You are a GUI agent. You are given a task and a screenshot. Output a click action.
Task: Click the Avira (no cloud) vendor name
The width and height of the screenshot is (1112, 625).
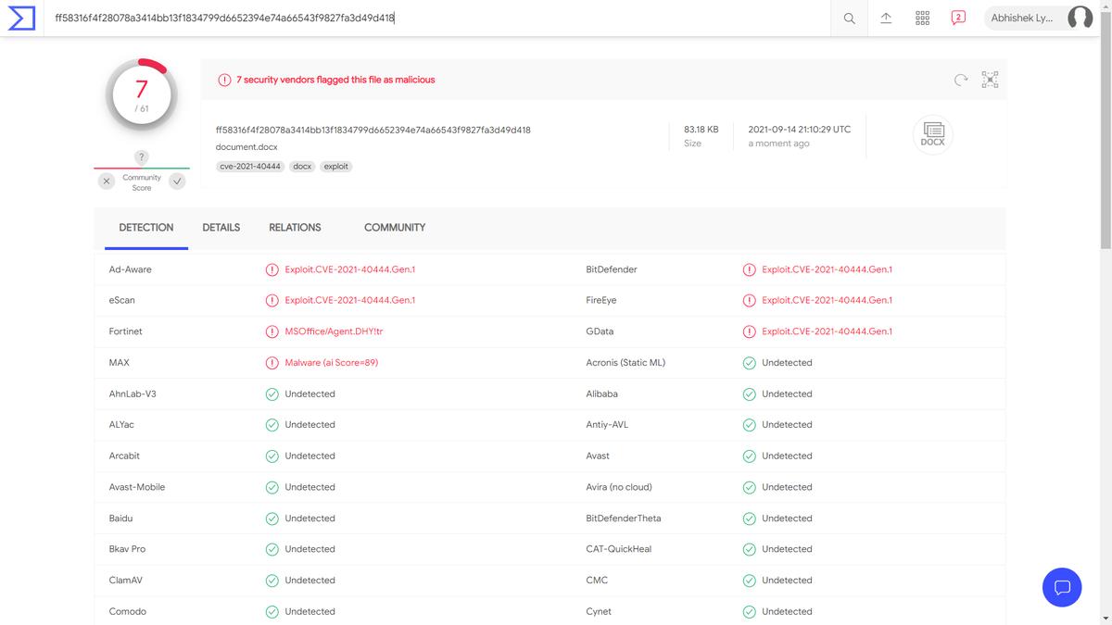[x=619, y=487]
